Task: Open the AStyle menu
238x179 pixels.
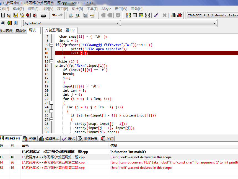Action: point(106,9)
